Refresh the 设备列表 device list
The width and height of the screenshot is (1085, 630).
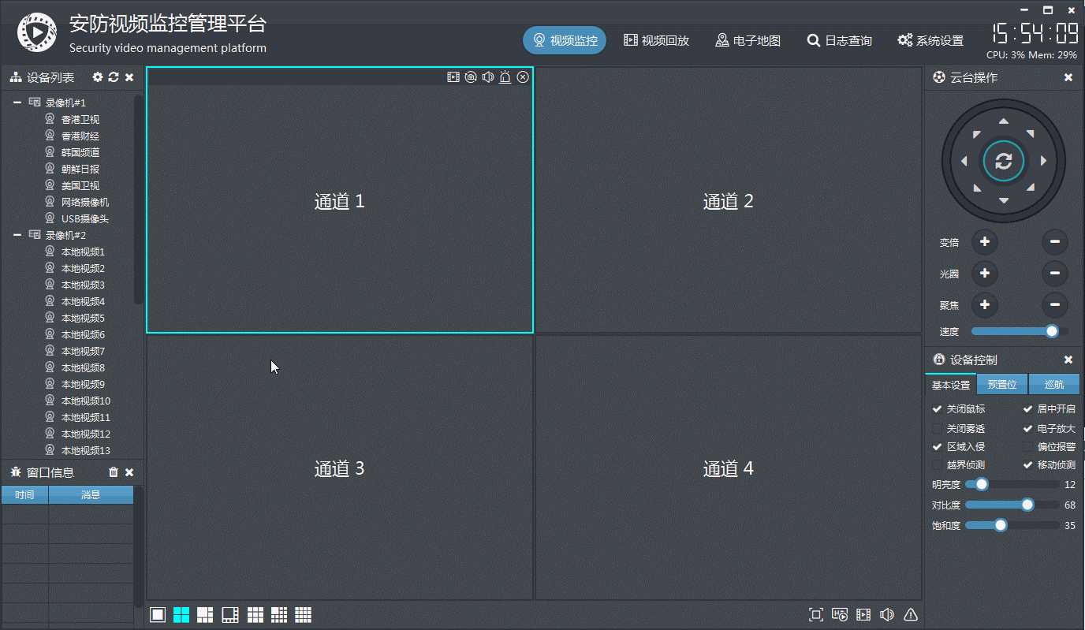[x=113, y=77]
